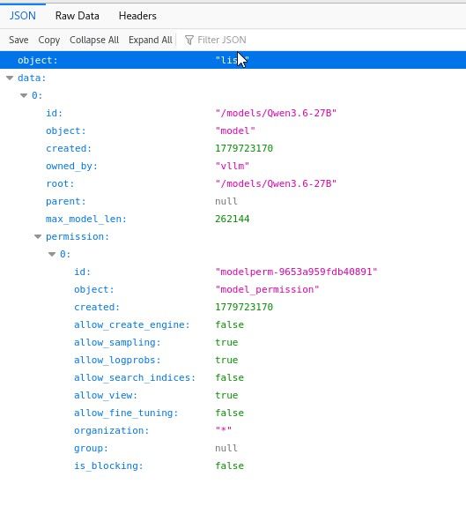The width and height of the screenshot is (466, 514).
Task: Click Expand All button
Action: point(151,40)
